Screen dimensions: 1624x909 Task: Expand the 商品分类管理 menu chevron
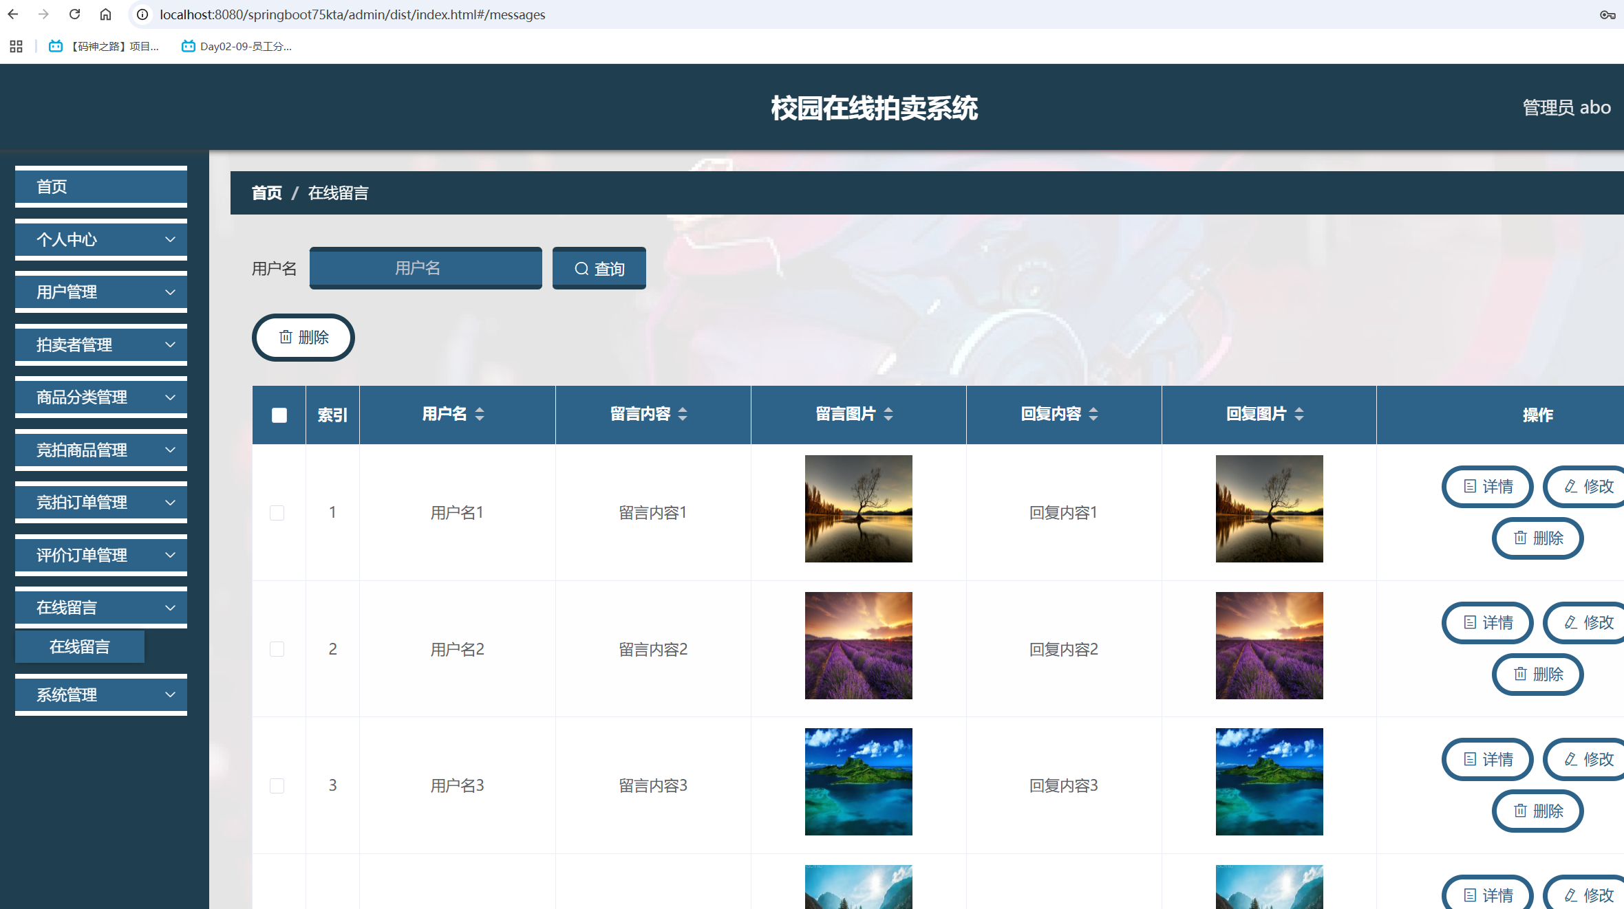pos(170,397)
